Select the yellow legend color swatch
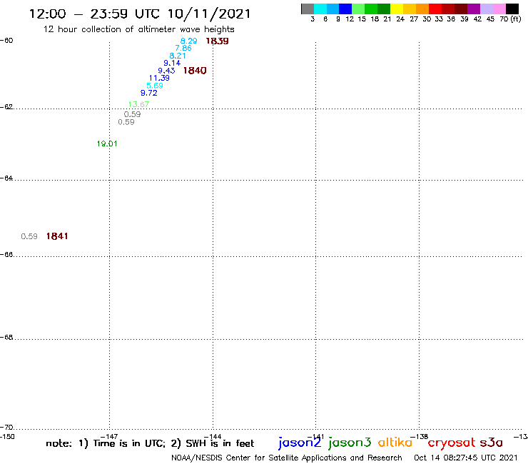Screen dimensions: 528x464 [x=397, y=9]
